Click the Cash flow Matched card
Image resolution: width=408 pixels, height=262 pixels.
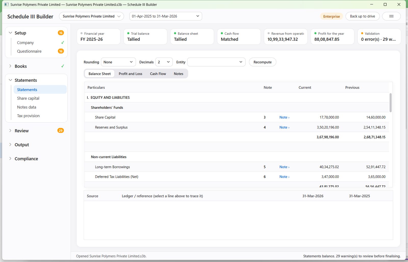(x=239, y=37)
